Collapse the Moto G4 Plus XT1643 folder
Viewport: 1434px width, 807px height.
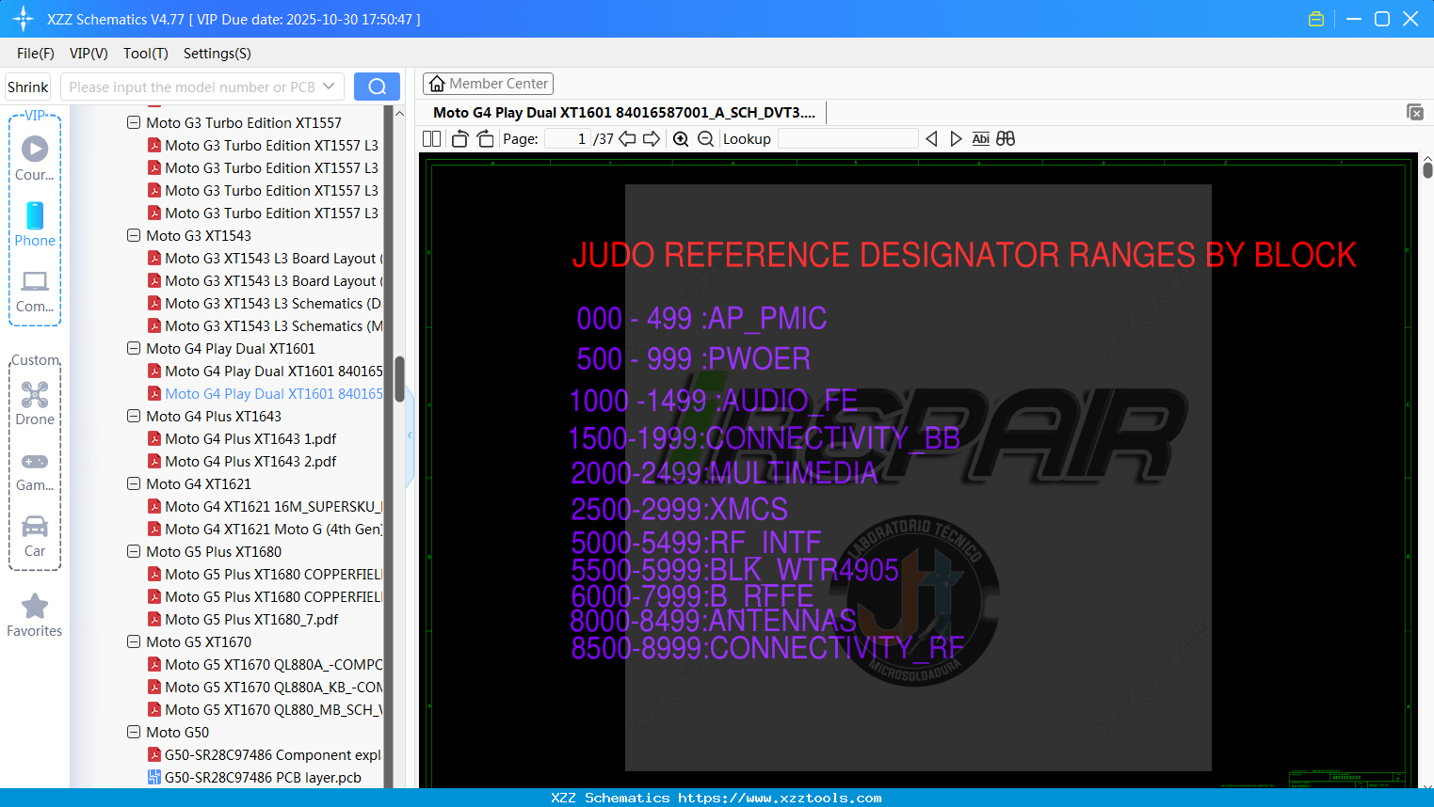(134, 417)
